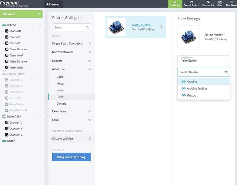Select Relay under Actuators
The height and width of the screenshot is (185, 237).
click(x=71, y=97)
